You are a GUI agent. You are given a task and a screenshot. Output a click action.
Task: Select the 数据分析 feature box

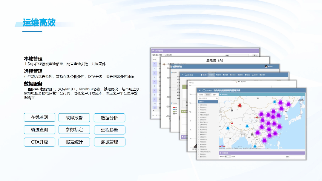(109, 118)
